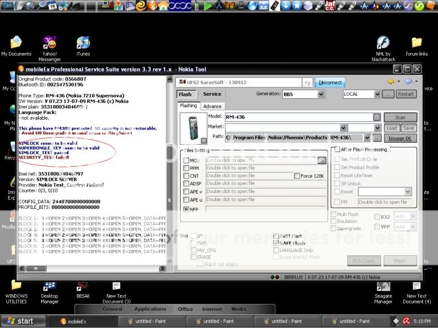The image size is (438, 328).
Task: Click the green play arrow dock icon
Action: tap(208, 6)
